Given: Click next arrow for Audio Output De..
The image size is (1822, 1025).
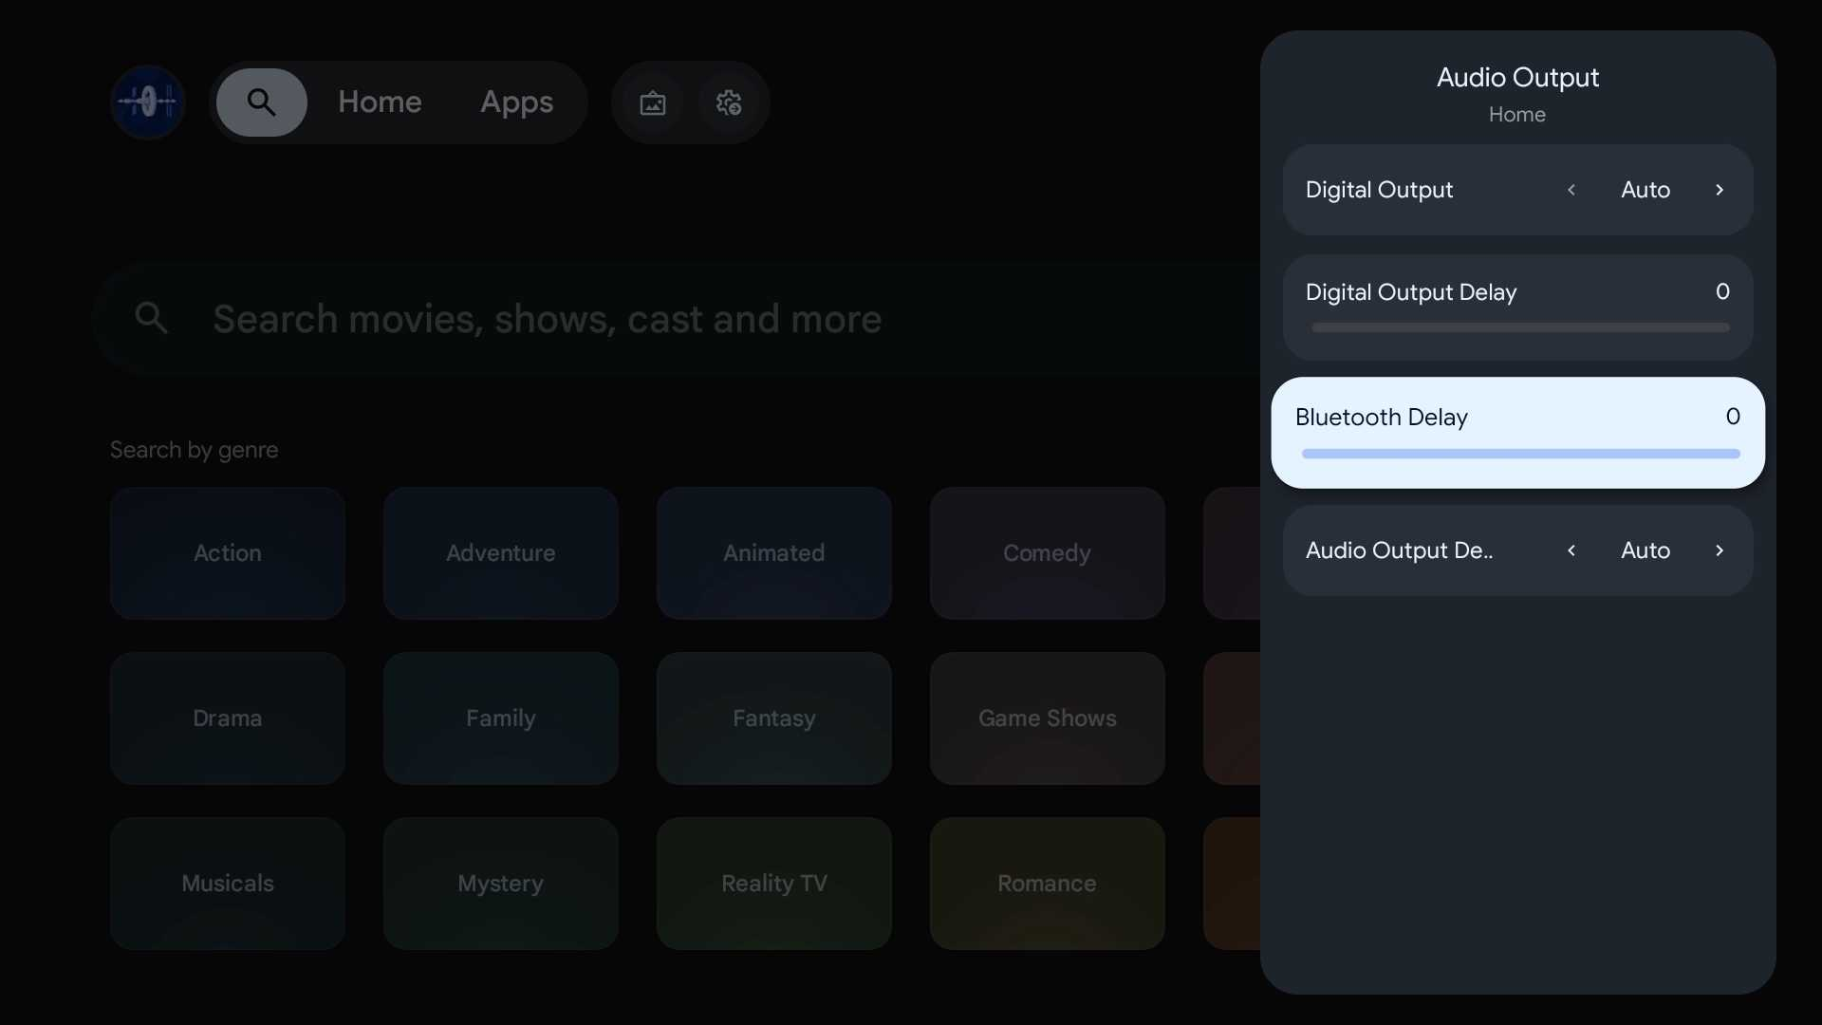Looking at the screenshot, I should coord(1720,550).
